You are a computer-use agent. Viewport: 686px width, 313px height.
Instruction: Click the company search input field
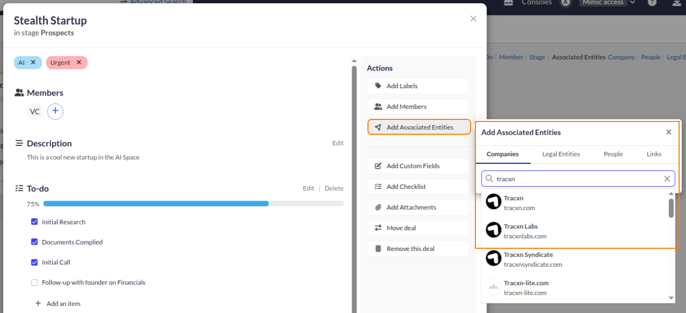tap(577, 179)
